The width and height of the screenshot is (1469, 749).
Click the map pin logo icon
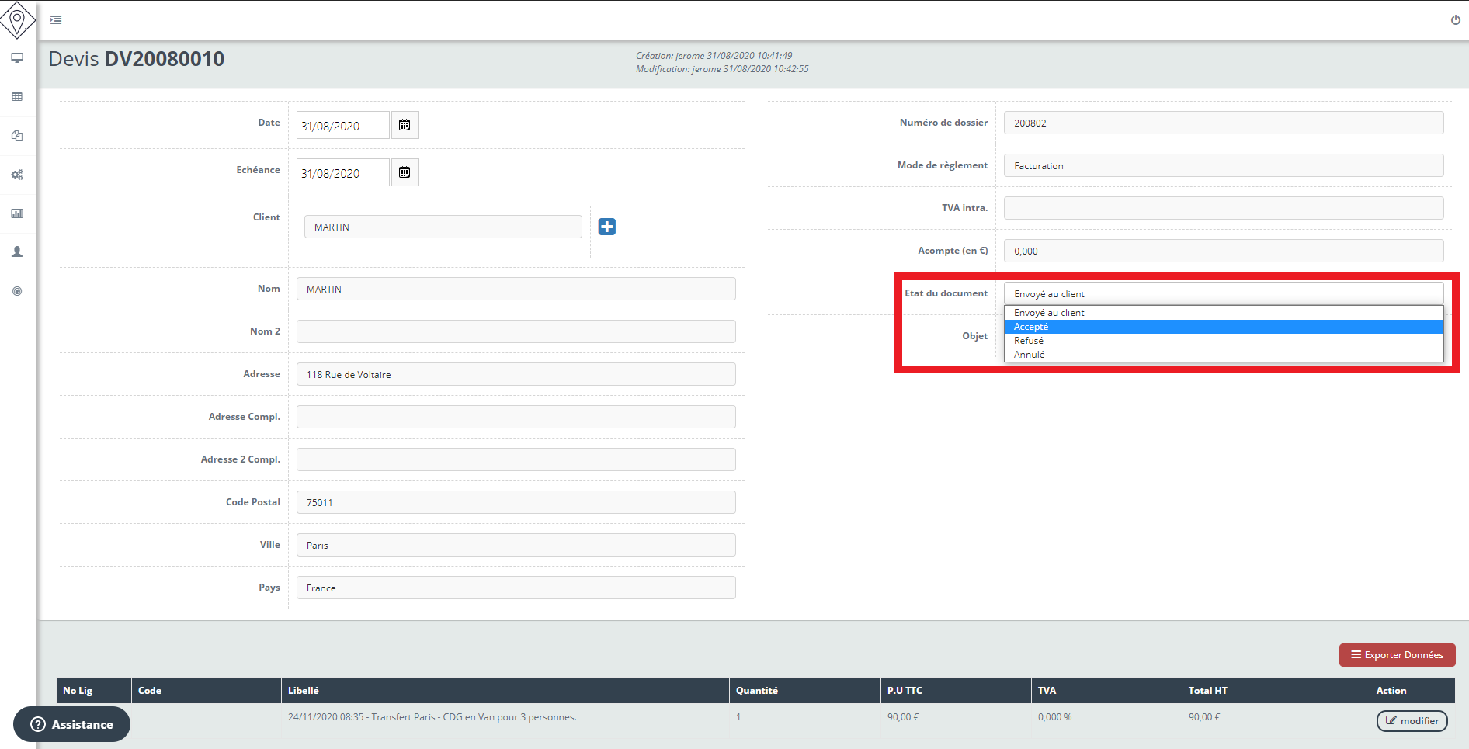click(x=17, y=19)
